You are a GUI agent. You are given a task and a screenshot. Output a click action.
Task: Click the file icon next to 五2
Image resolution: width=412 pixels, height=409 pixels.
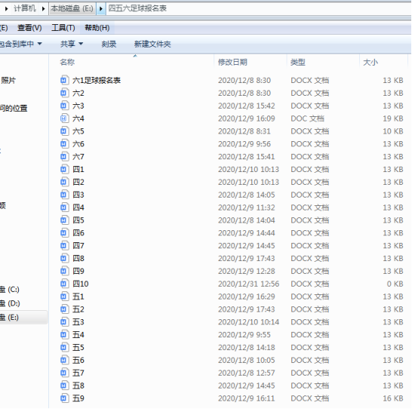coord(64,309)
